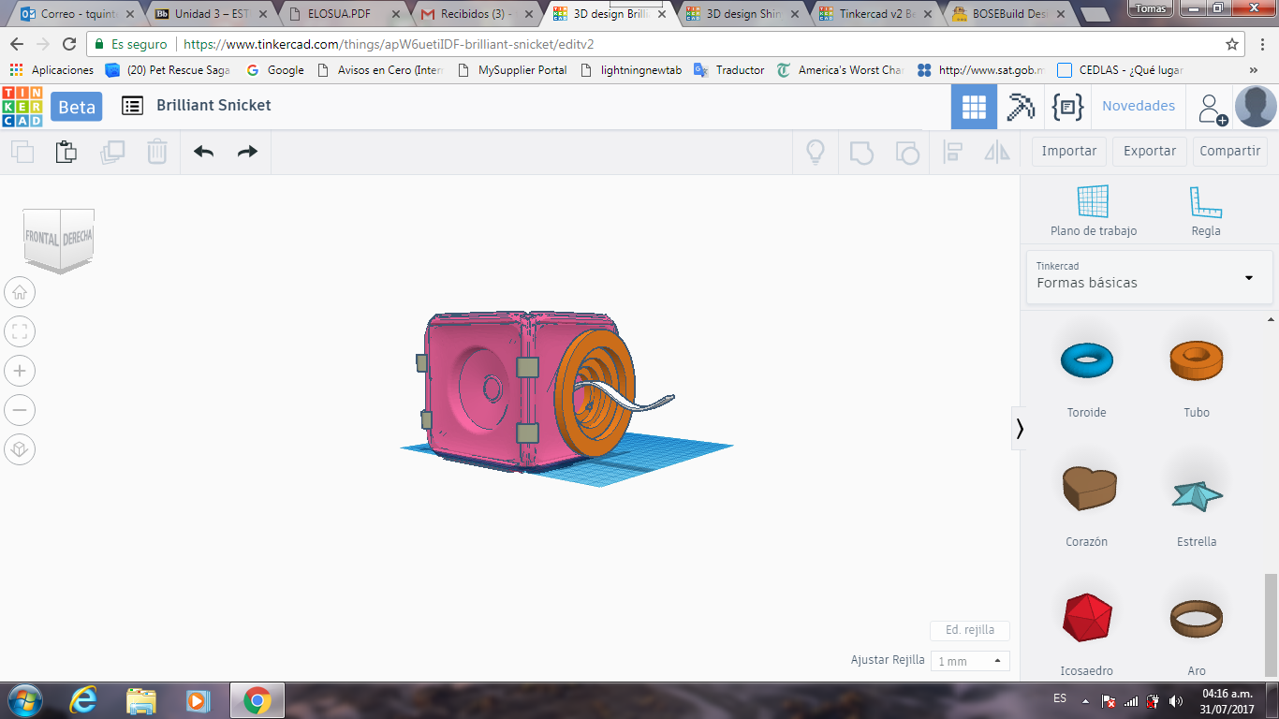Open Internet Explorer from the taskbar
The height and width of the screenshot is (719, 1279).
[x=83, y=700]
